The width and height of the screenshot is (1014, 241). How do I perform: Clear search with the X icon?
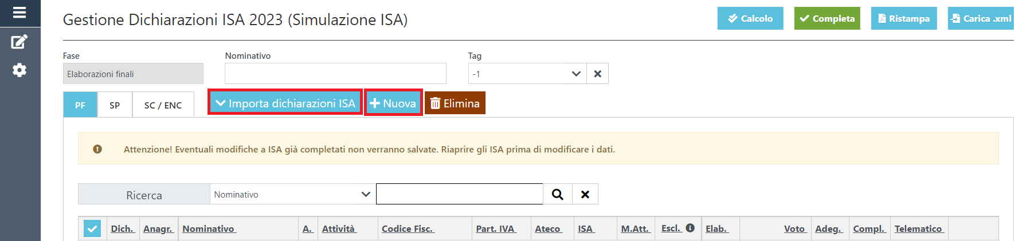click(585, 194)
